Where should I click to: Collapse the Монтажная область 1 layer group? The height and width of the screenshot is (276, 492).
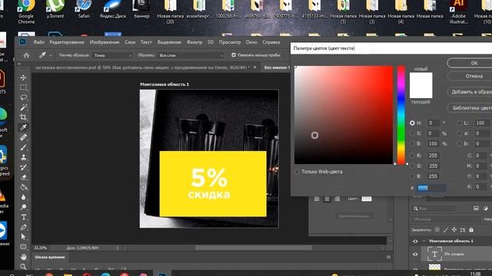coord(424,241)
